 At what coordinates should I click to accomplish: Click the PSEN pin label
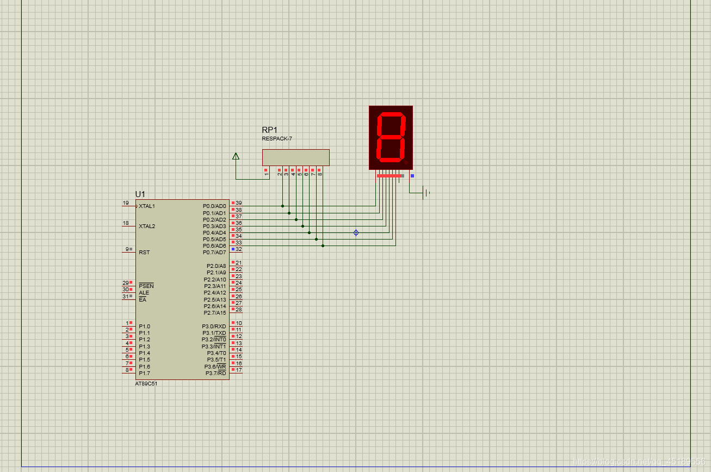click(x=146, y=286)
